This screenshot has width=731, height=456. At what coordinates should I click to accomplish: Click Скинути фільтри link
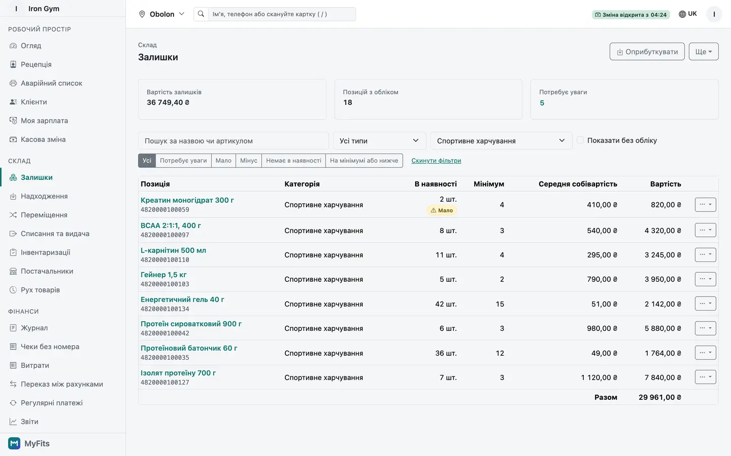point(436,161)
